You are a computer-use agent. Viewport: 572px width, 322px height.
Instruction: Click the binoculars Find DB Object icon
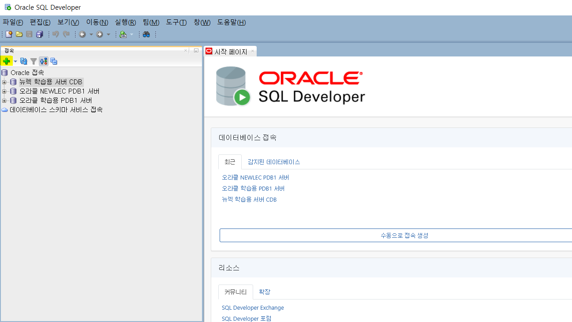(x=146, y=34)
